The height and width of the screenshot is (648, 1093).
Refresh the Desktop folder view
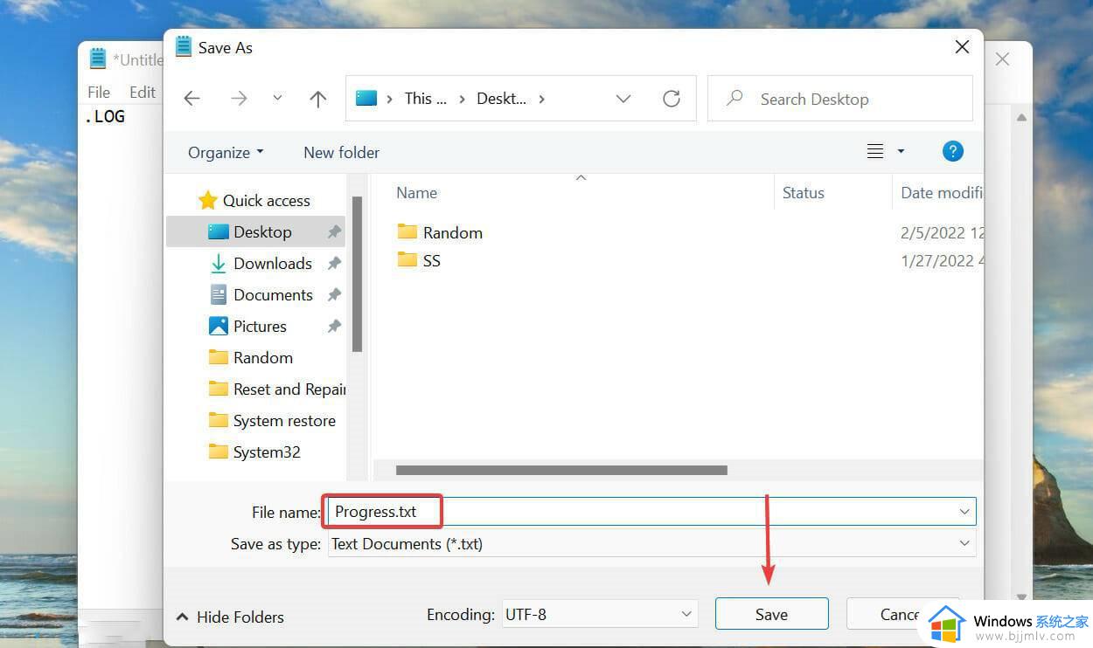pyautogui.click(x=672, y=99)
